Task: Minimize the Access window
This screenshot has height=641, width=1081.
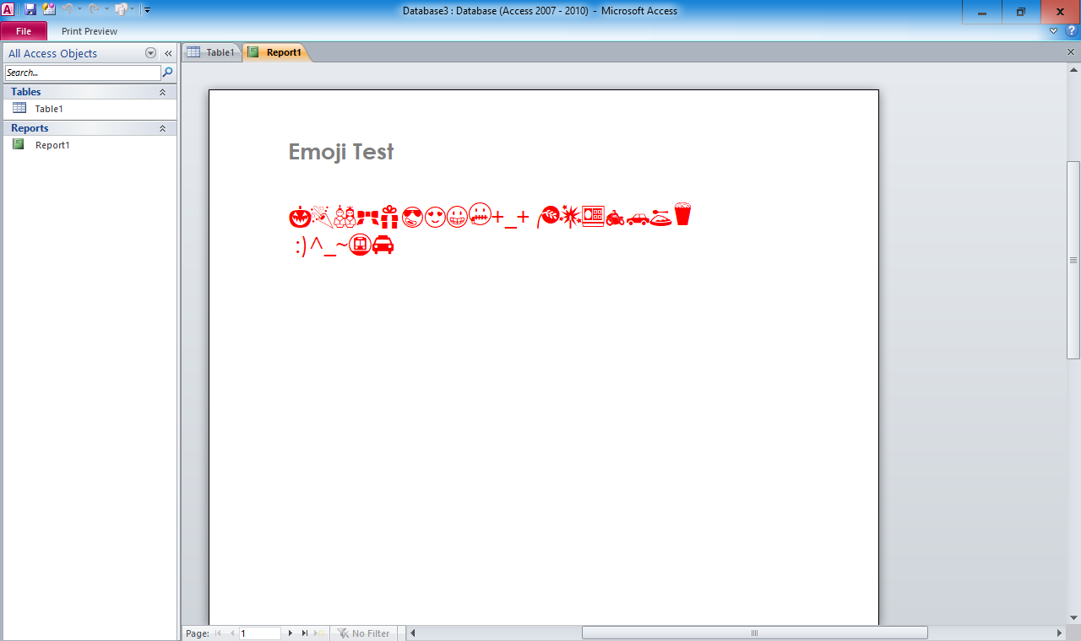Action: click(982, 12)
